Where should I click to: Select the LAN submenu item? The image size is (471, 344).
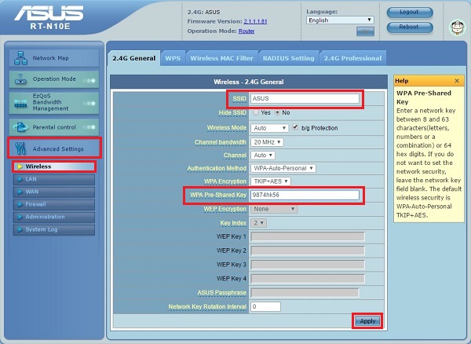[54, 179]
